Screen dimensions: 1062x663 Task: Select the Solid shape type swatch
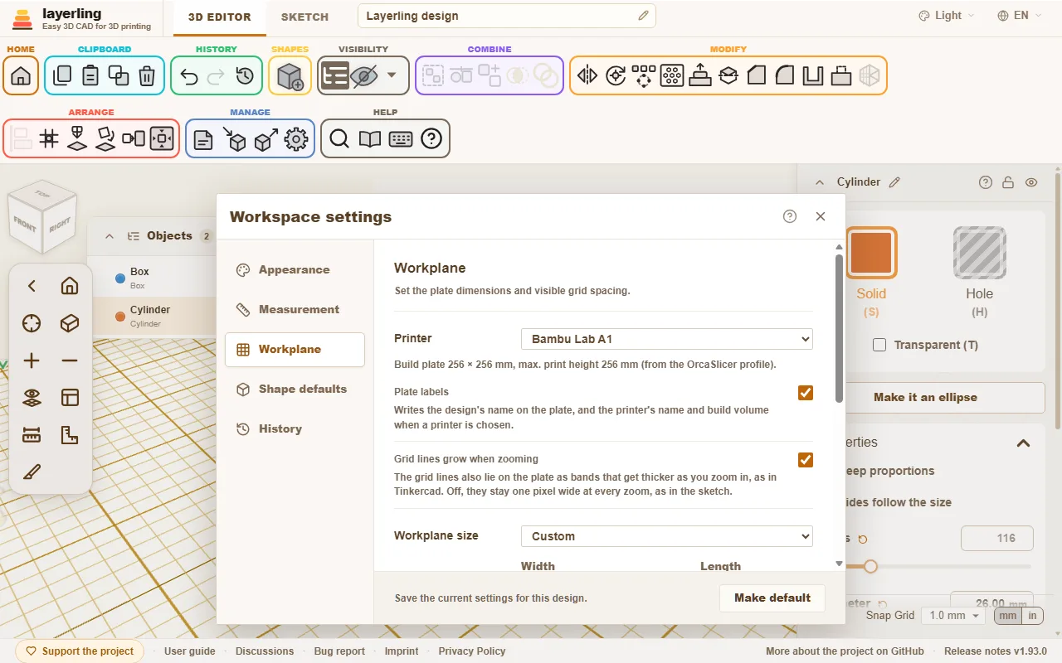point(871,252)
